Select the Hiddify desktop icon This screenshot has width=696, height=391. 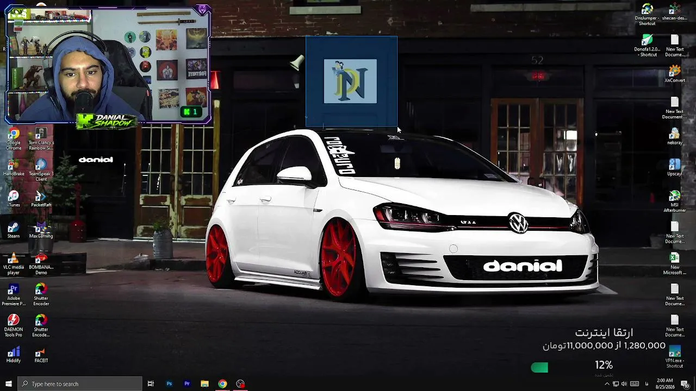[x=14, y=354]
